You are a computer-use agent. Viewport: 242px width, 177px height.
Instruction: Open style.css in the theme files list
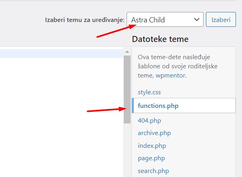click(x=149, y=92)
